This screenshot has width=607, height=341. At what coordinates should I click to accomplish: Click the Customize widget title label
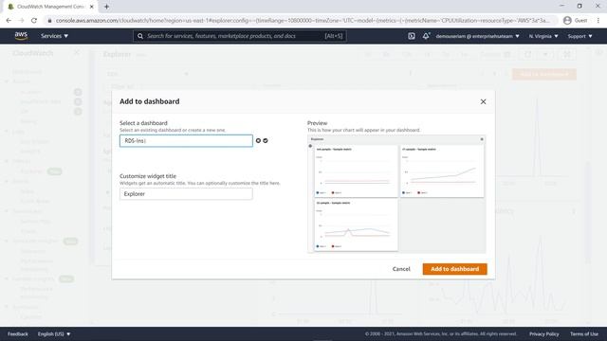148,176
